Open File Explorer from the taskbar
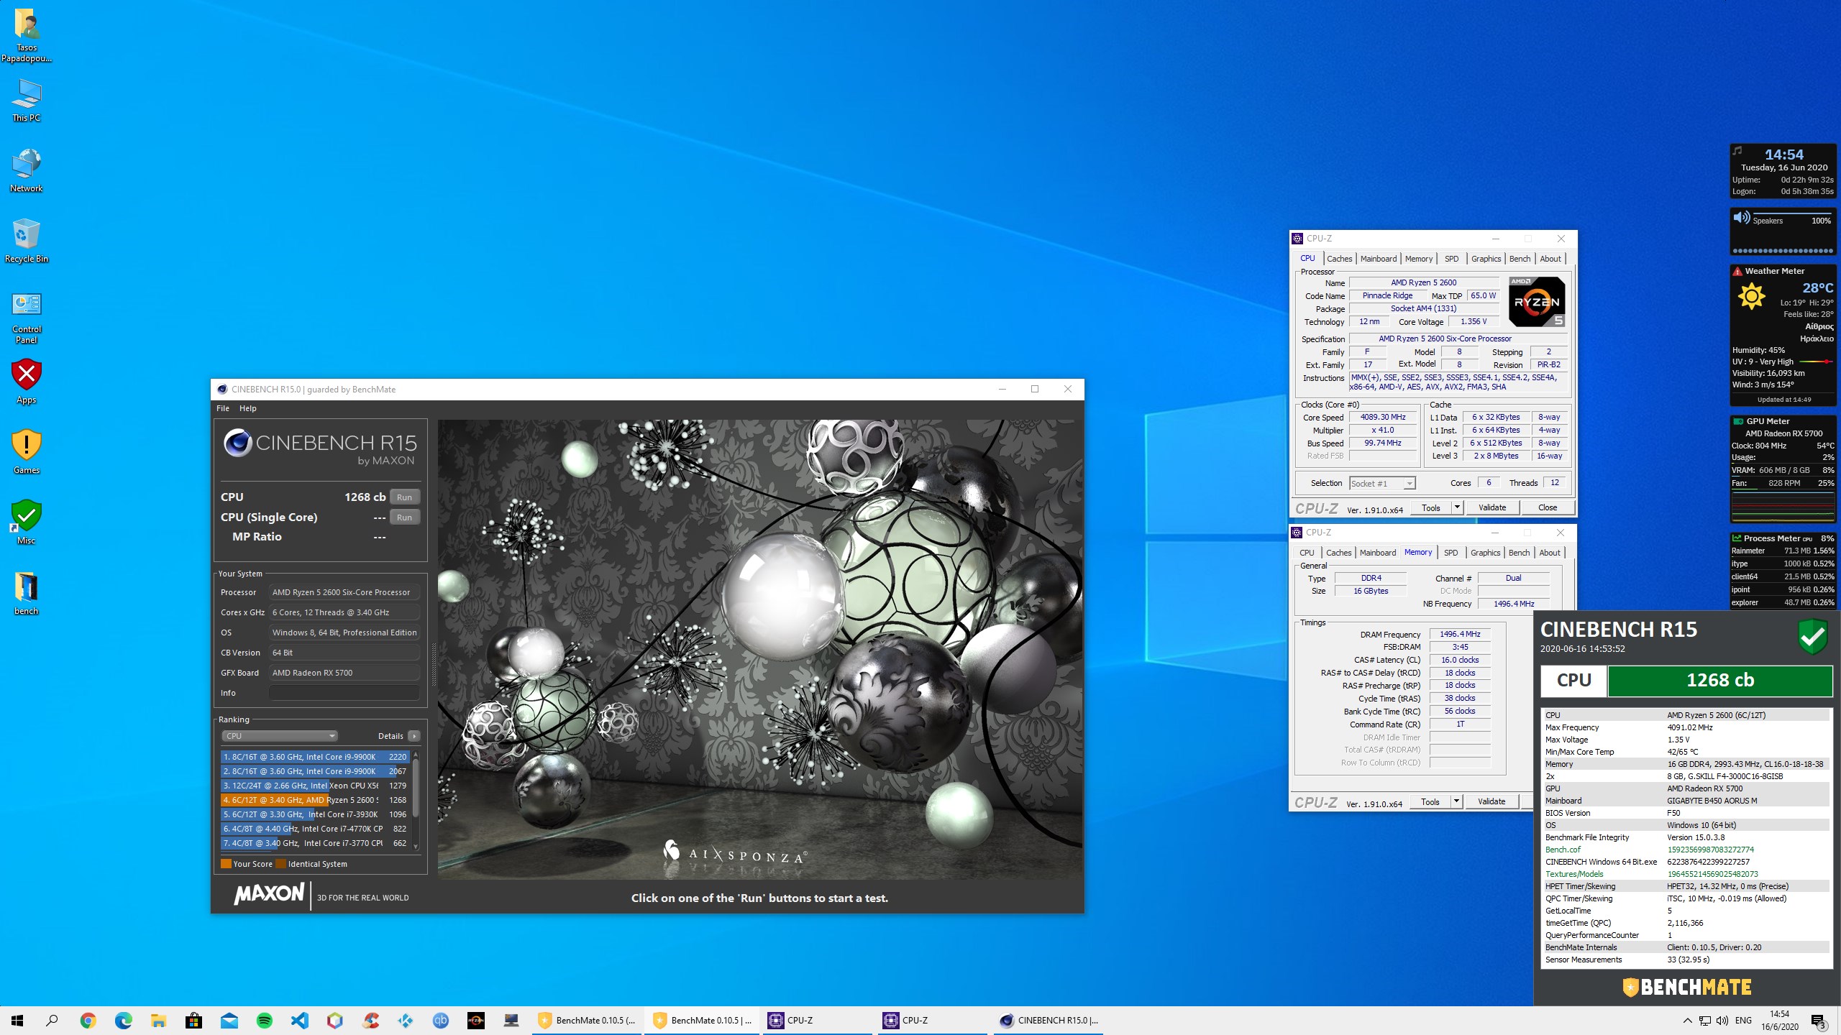The width and height of the screenshot is (1841, 1035). [x=158, y=1020]
